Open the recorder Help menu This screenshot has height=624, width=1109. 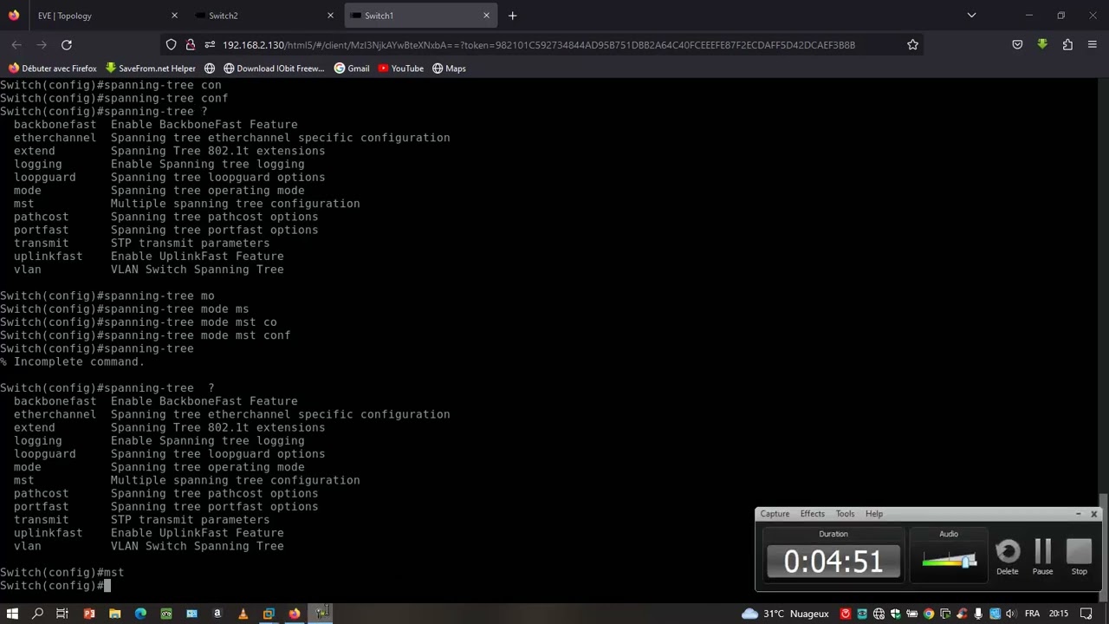pos(874,514)
